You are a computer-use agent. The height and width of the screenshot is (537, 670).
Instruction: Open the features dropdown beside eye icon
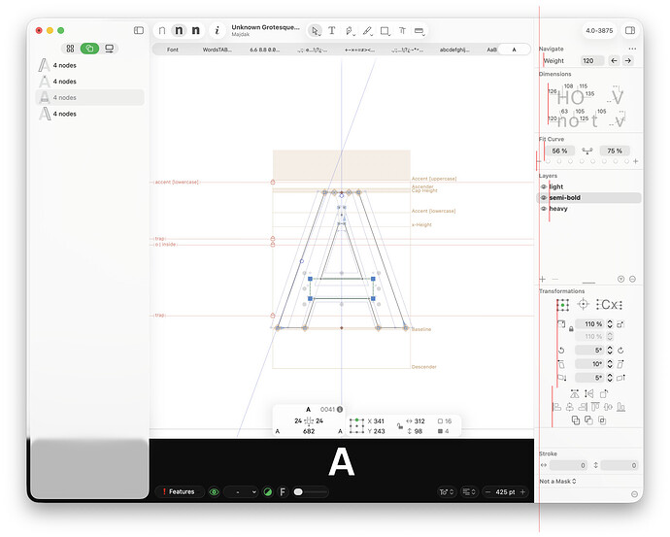coord(241,492)
